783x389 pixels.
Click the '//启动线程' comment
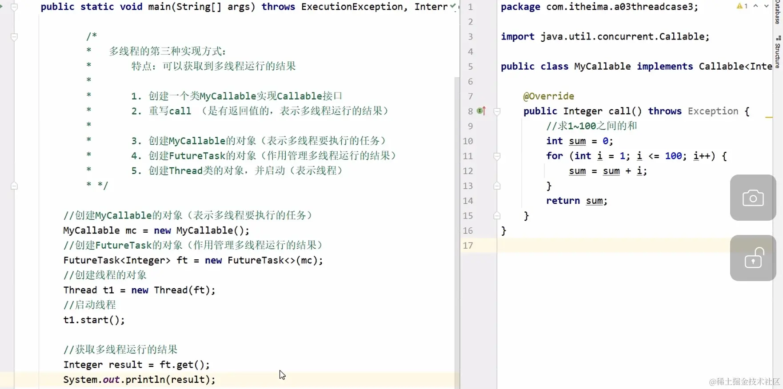click(x=89, y=305)
